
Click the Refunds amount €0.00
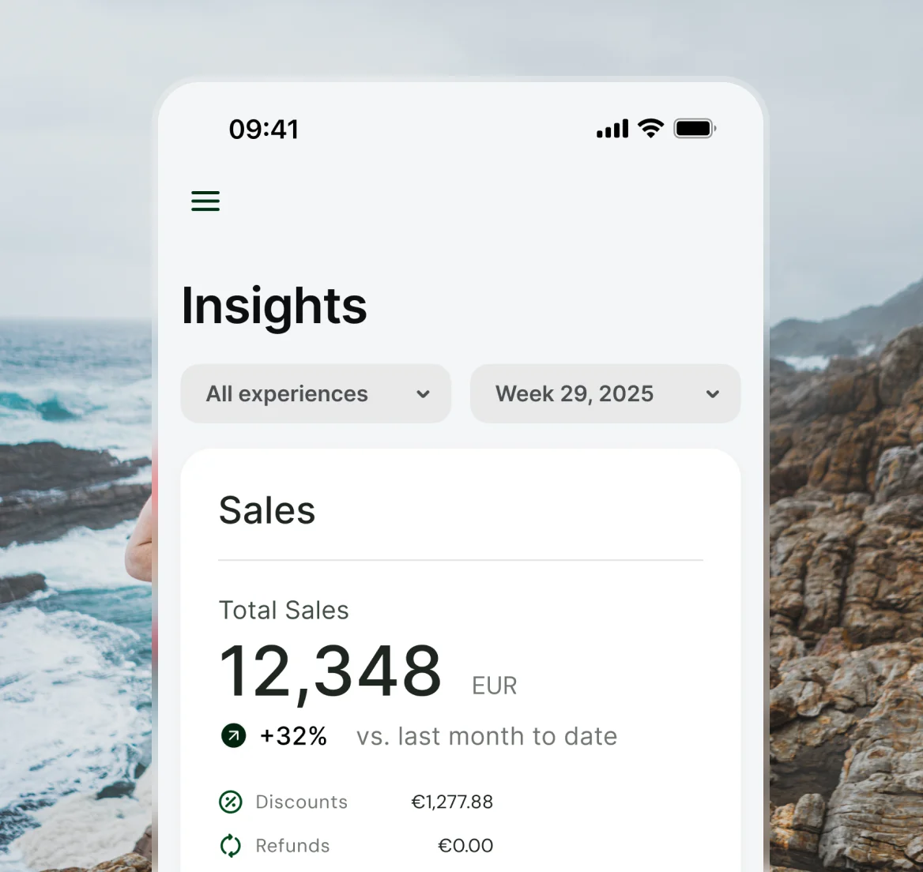click(465, 845)
